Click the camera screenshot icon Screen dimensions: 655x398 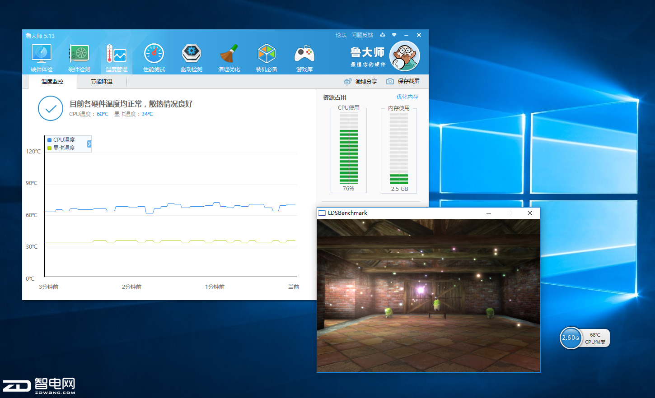[x=390, y=81]
